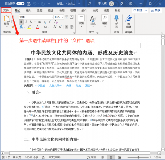This screenshot has height=160, width=165.
Task: Open the Styles 样式 gallery
Action: pyautogui.click(x=93, y=22)
